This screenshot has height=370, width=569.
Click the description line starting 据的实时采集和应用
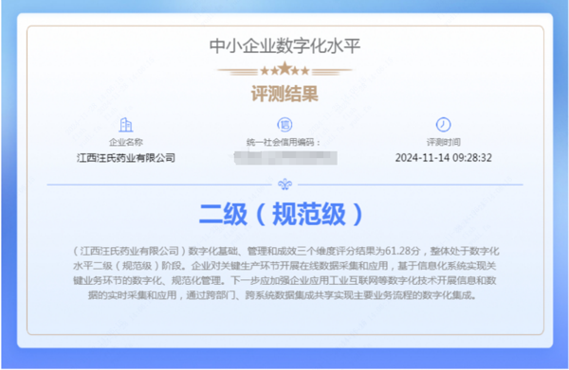tap(283, 295)
